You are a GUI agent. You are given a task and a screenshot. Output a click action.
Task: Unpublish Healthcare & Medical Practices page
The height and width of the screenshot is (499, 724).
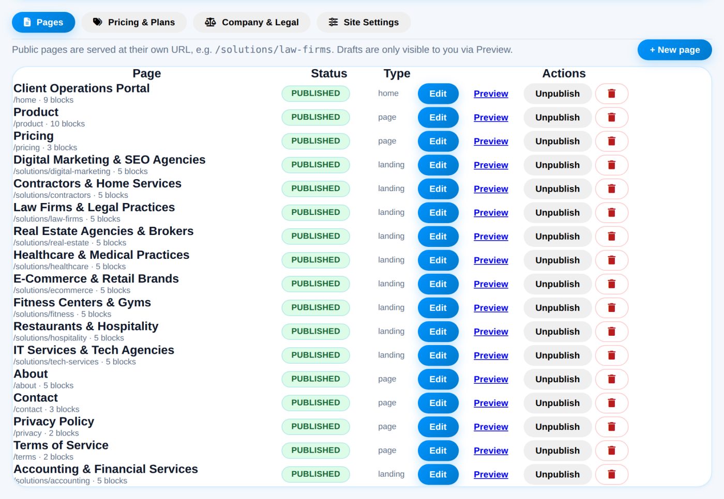(x=557, y=260)
